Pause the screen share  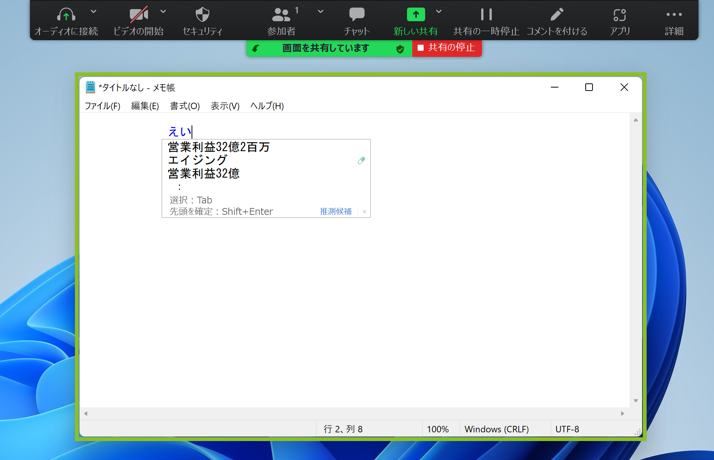tap(486, 15)
